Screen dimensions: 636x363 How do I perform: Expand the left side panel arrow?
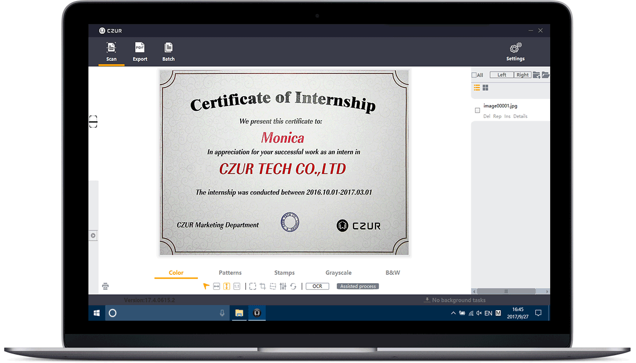click(x=93, y=236)
